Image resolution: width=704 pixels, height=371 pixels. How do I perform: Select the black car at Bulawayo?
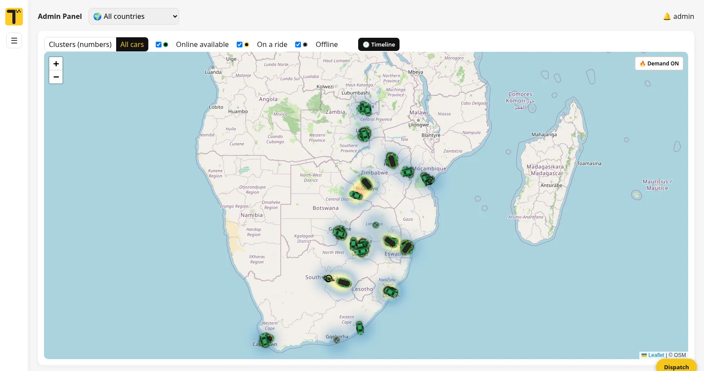point(367,183)
